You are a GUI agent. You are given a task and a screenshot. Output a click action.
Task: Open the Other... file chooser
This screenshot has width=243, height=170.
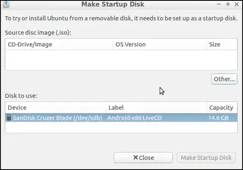(x=224, y=79)
